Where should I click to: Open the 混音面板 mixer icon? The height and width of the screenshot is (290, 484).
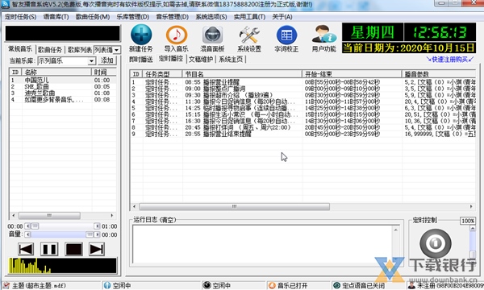coord(212,35)
